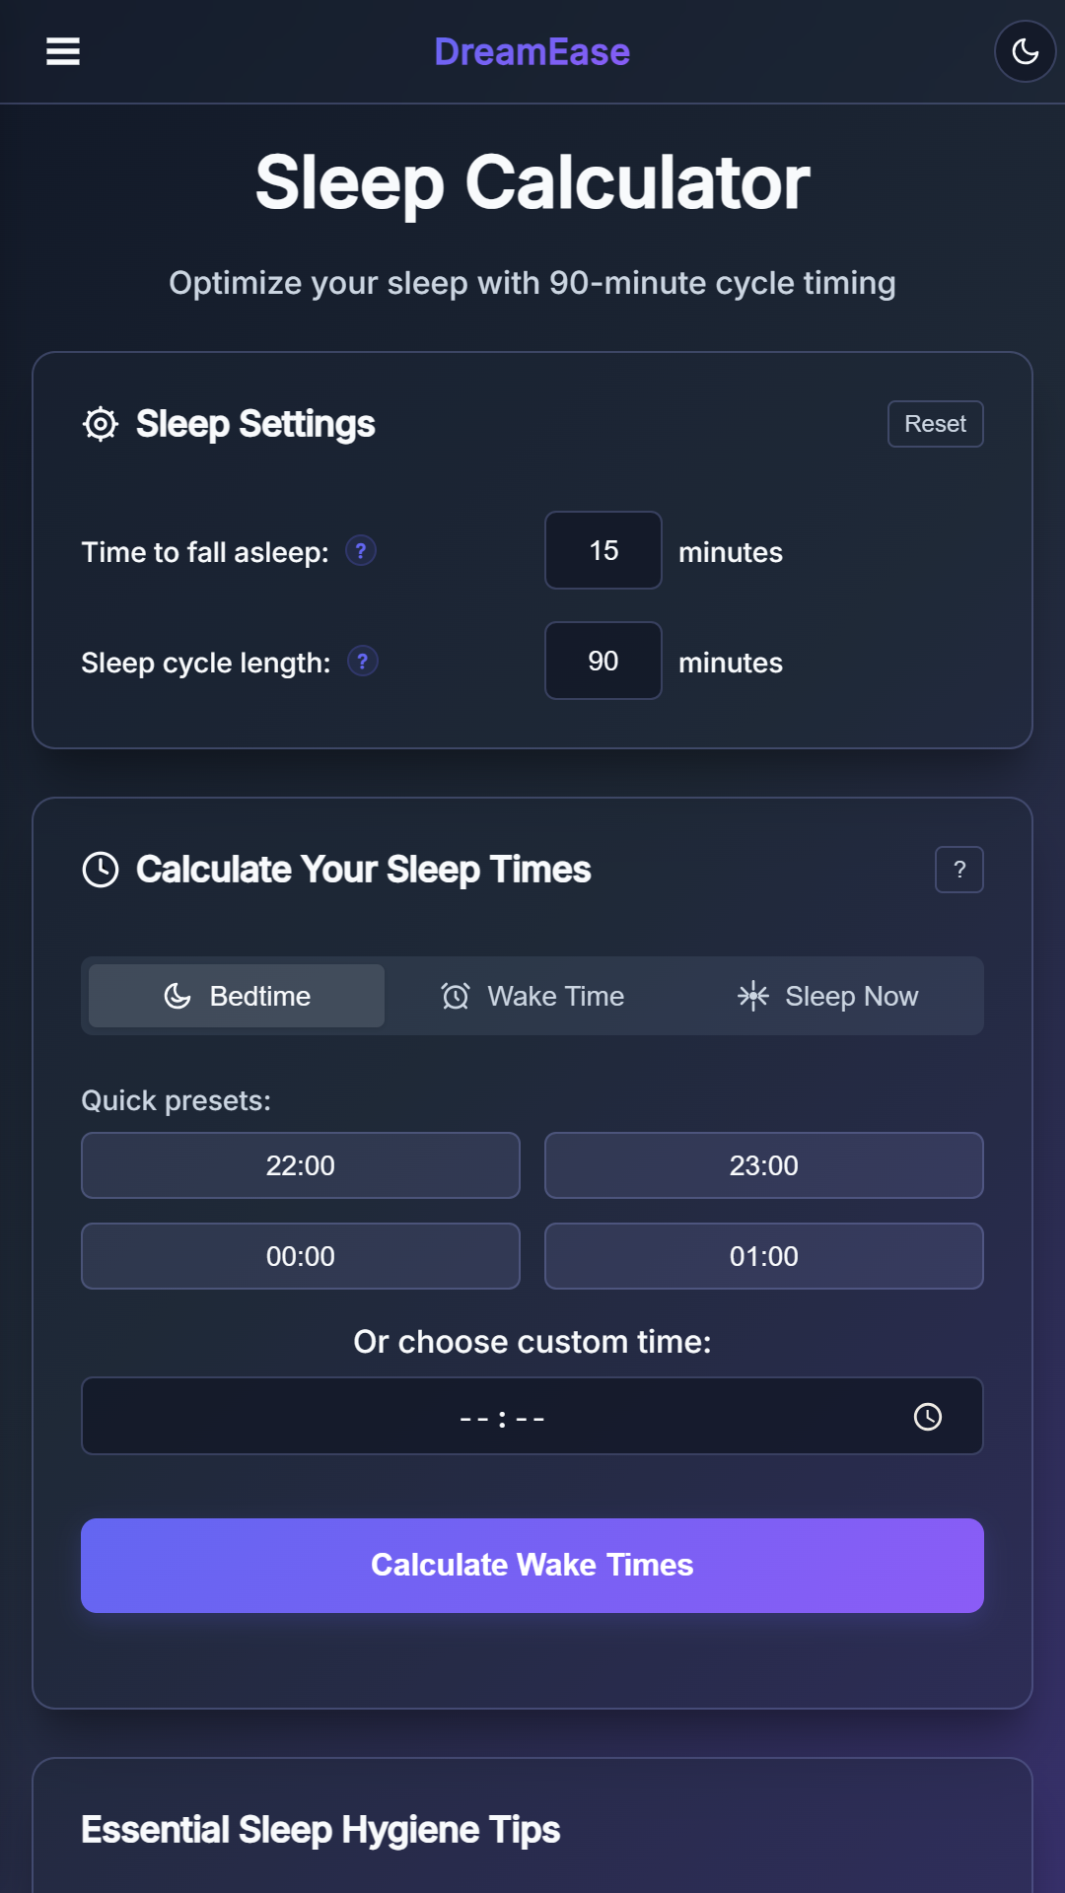Pick the 01:00 quick preset
Viewport: 1065px width, 1893px height.
(764, 1256)
